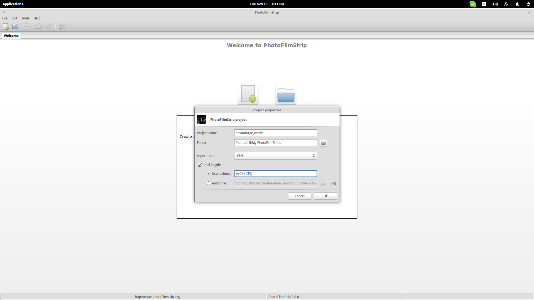Click the Render filmstrip checkmark toolbar icon
534x300 pixels.
pos(48,26)
